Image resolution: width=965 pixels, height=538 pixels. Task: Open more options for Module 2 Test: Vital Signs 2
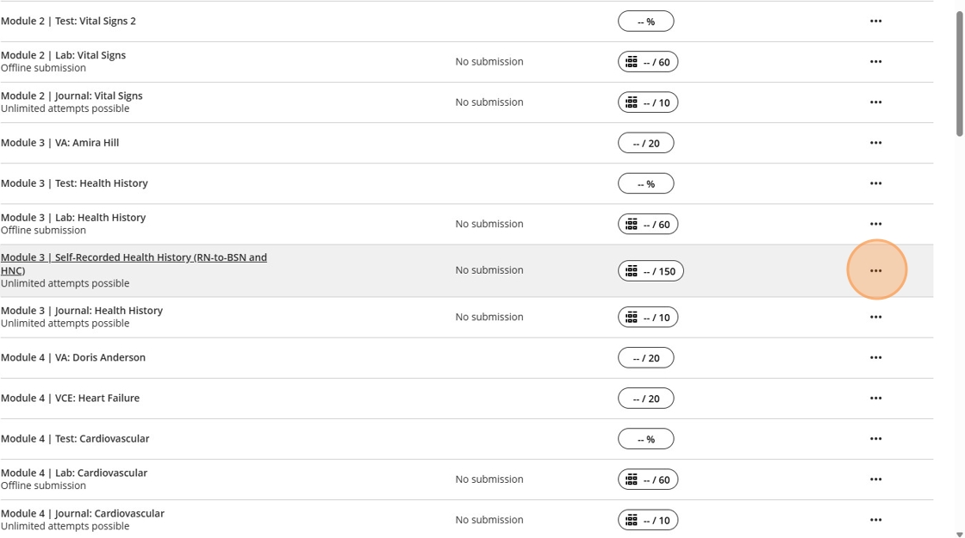(x=875, y=22)
